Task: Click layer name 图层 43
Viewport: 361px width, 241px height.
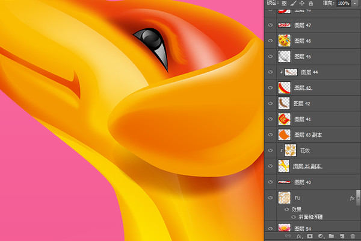Action: coord(303,88)
